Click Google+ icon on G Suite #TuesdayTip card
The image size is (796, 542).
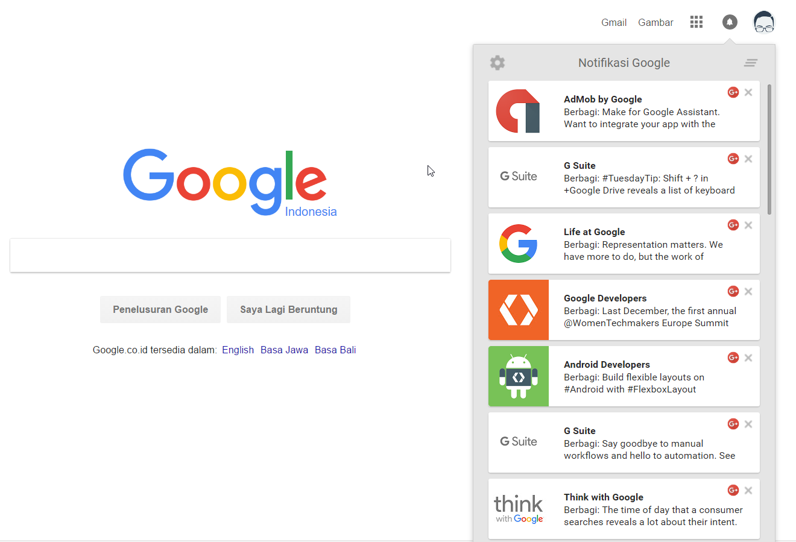[x=733, y=159]
